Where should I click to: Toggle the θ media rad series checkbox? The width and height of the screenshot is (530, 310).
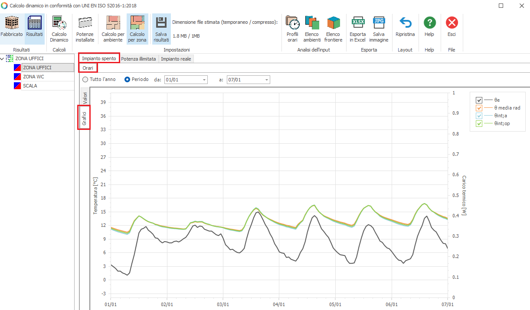[x=479, y=108]
